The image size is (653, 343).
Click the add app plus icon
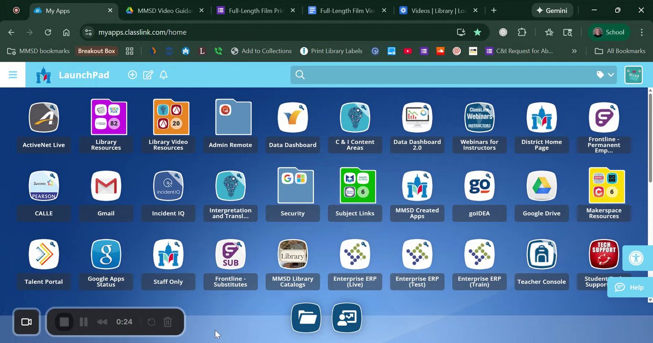(x=132, y=75)
